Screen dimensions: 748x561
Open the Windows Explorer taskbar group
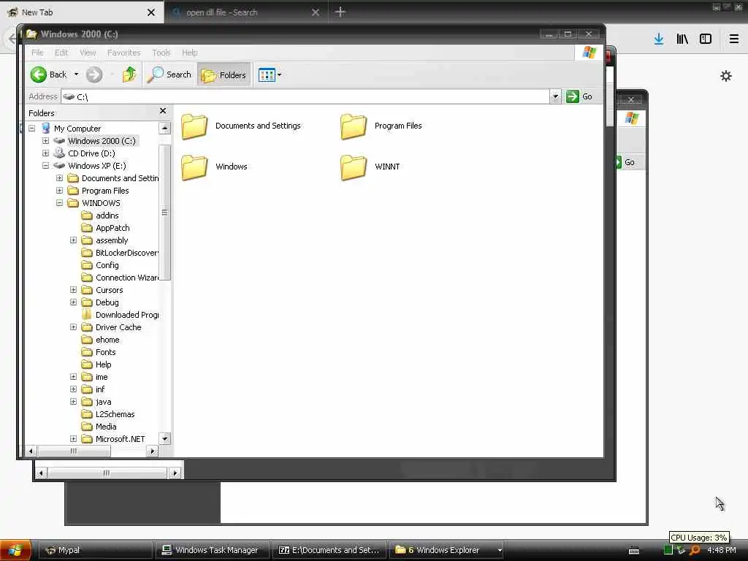(448, 550)
